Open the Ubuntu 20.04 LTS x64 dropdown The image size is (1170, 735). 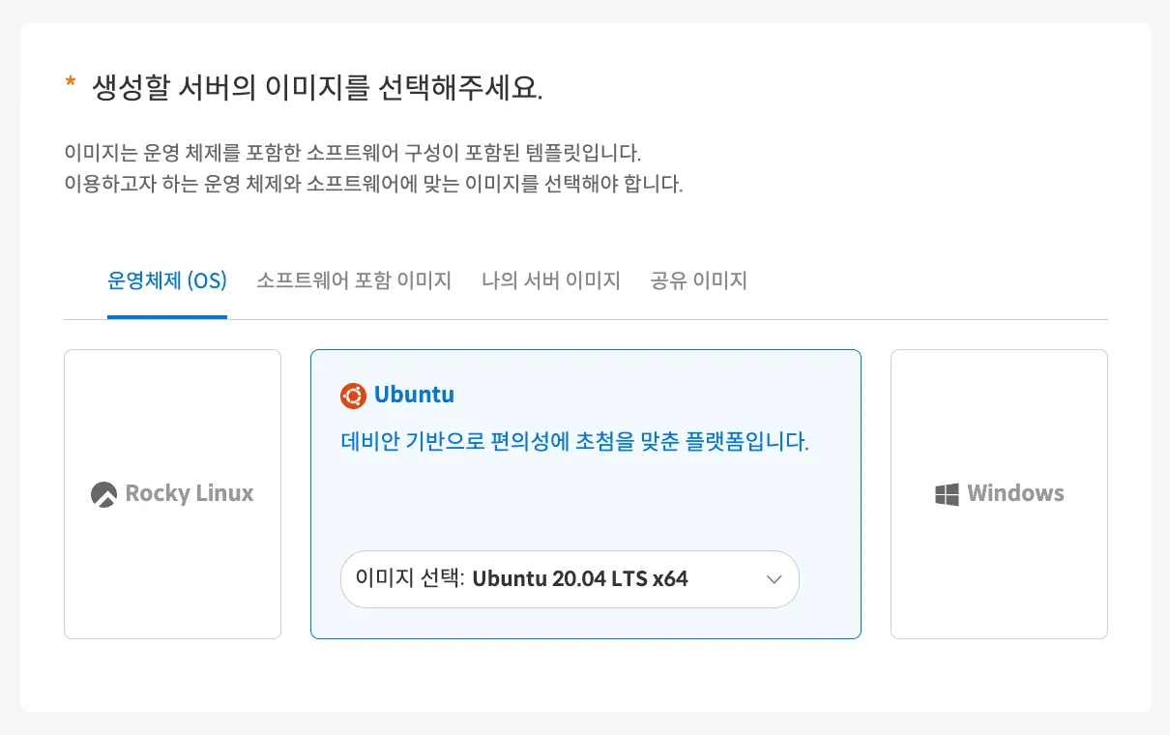pos(570,579)
